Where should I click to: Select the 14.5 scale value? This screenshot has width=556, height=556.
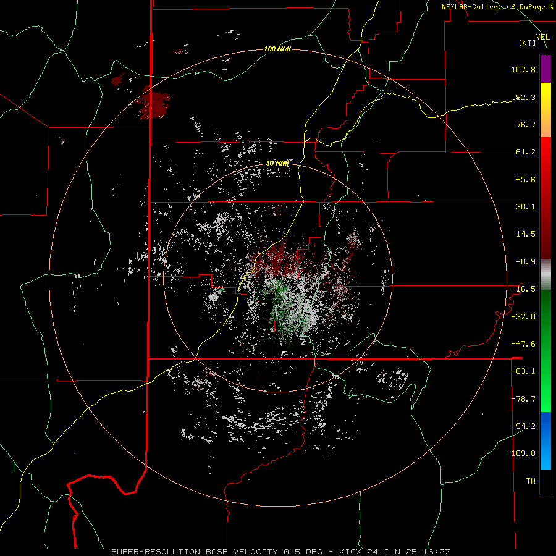pyautogui.click(x=526, y=234)
